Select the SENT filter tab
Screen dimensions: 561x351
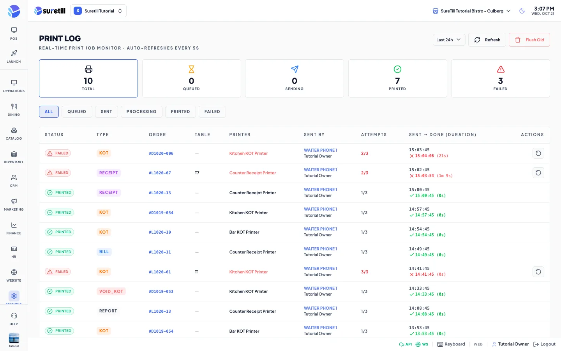pos(106,112)
